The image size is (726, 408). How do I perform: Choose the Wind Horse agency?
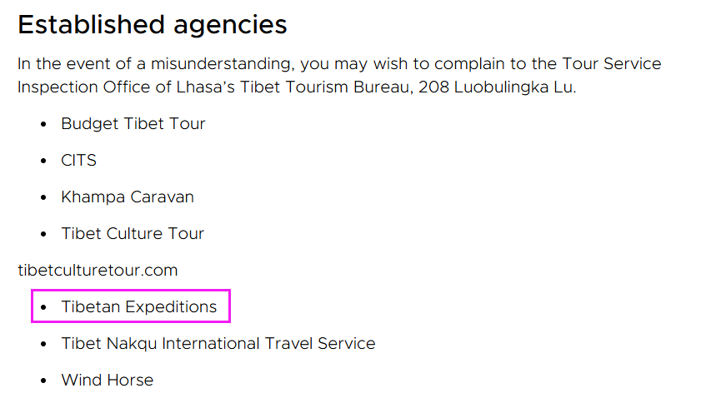[x=107, y=381]
